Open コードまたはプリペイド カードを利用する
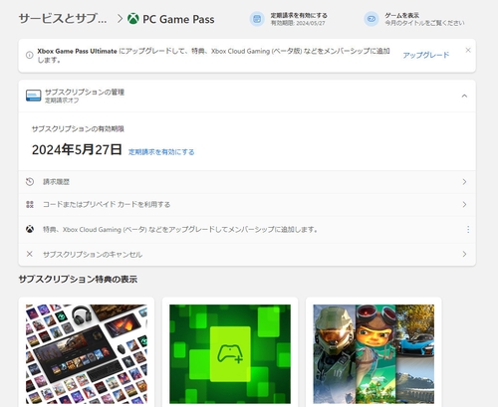Viewport: 498px width, 407px height. (247, 205)
